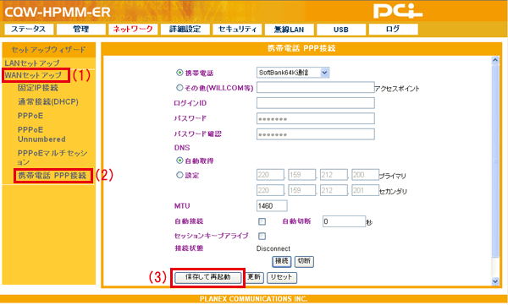508x305 pixels.
Task: Click the 保存して再起動 button
Action: (208, 277)
